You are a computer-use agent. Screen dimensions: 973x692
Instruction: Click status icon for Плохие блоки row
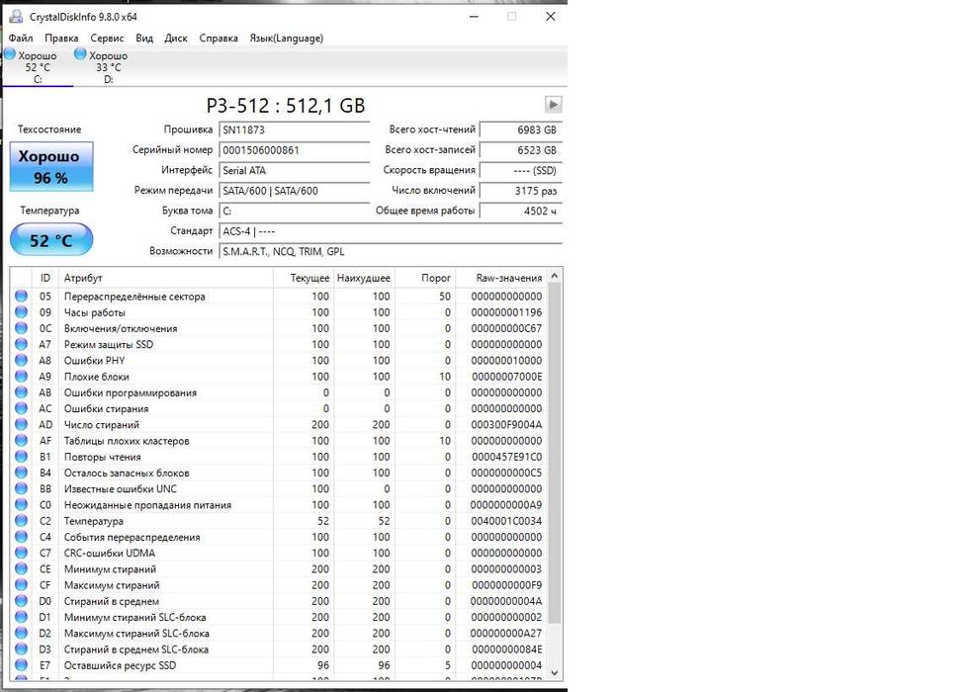point(21,376)
